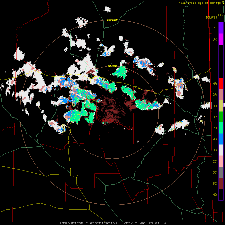Click the HR legend label
225x225 pixels.
(214, 117)
